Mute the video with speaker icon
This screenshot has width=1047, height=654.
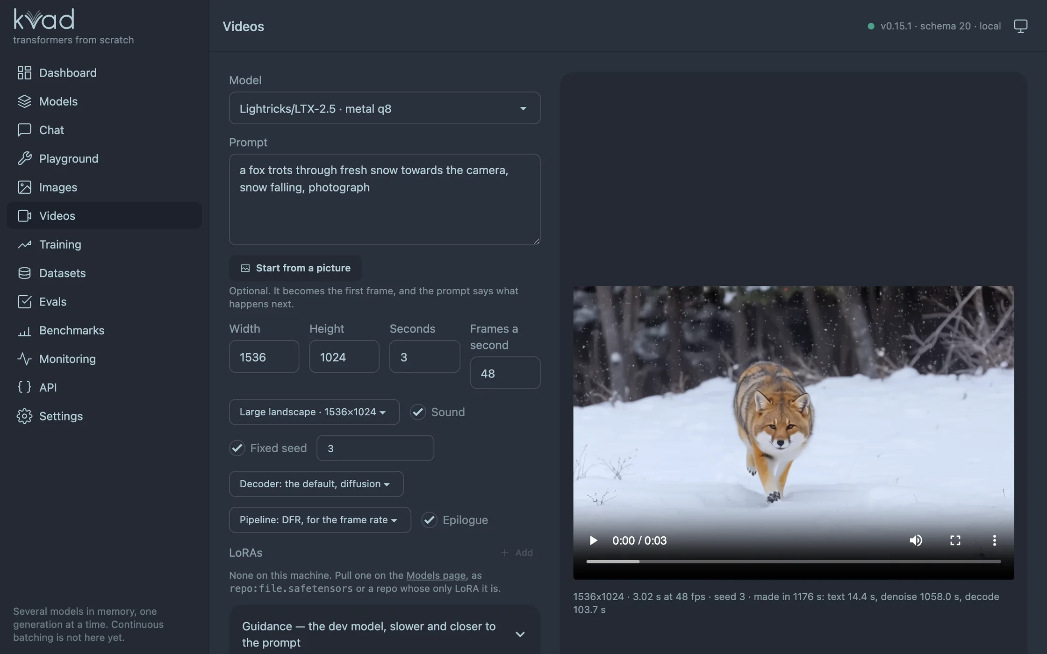click(916, 540)
